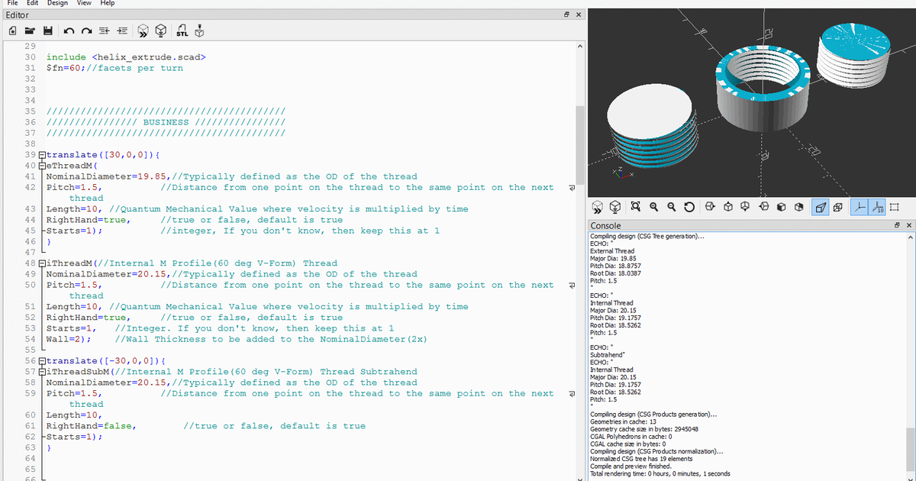
Task: Create a new file from Editor toolbar
Action: point(13,31)
